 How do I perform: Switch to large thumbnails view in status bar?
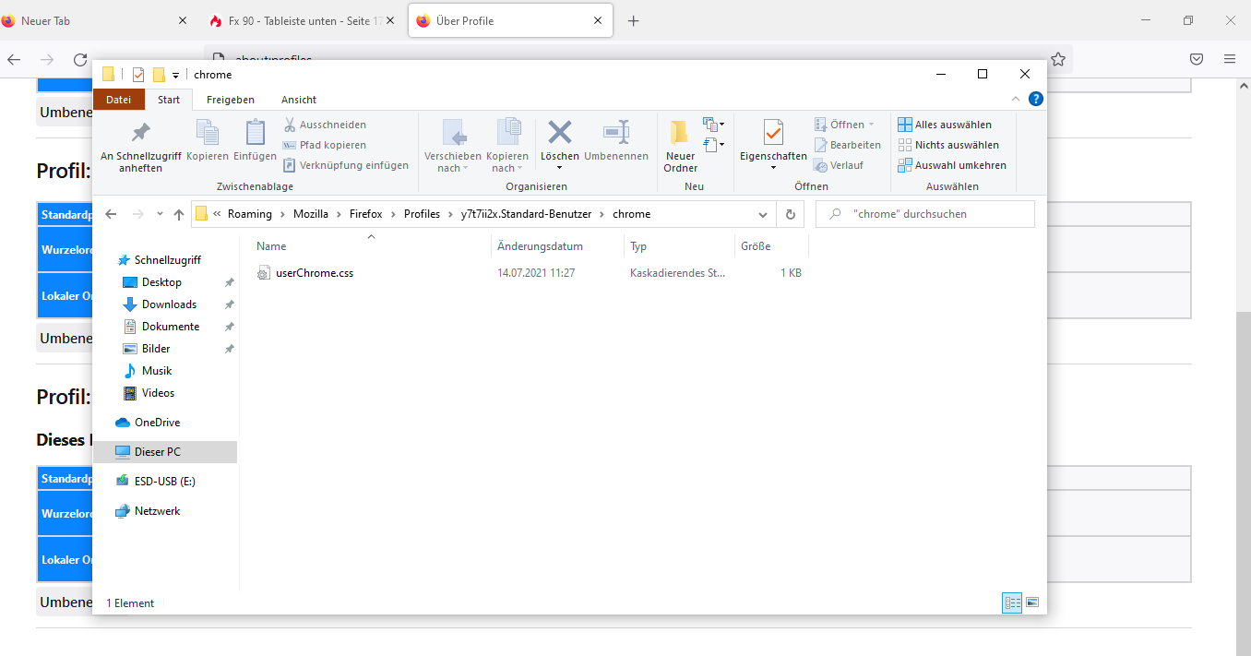[x=1032, y=602]
